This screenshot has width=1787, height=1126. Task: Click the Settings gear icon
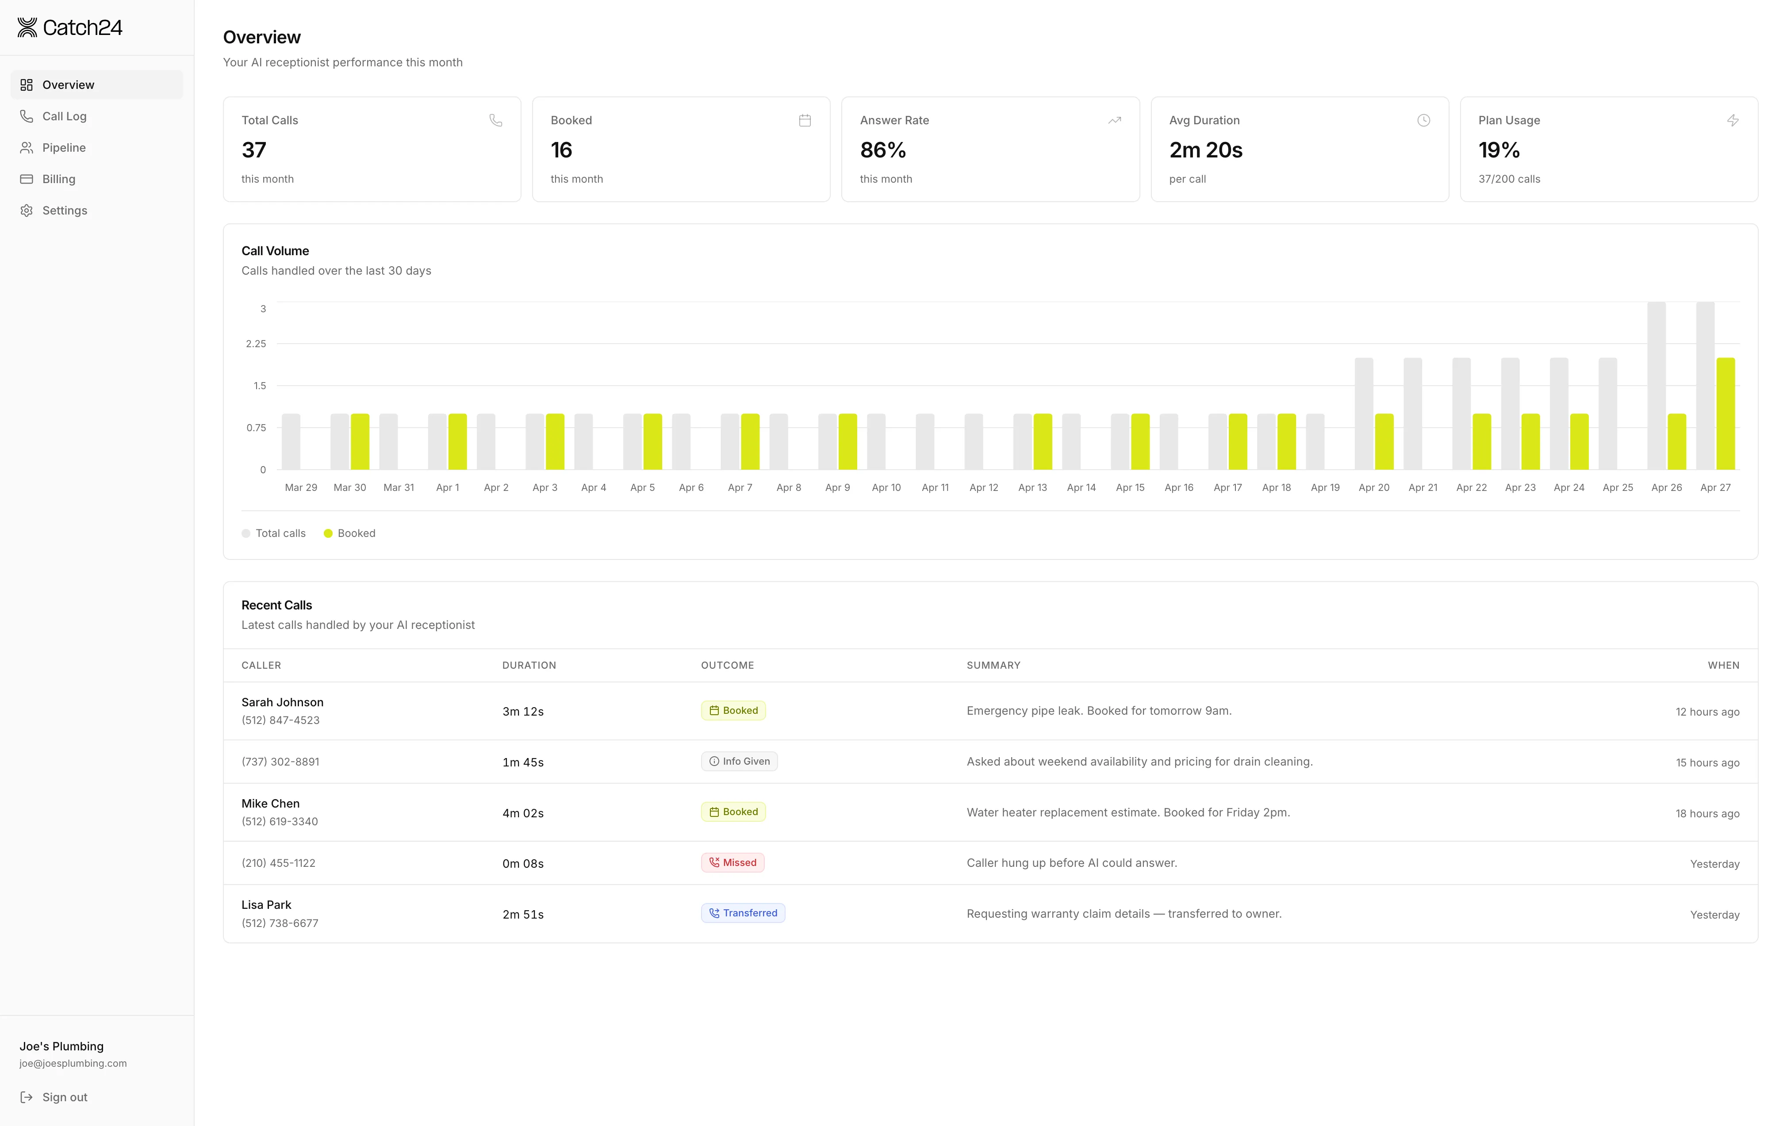pos(27,210)
